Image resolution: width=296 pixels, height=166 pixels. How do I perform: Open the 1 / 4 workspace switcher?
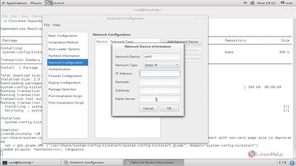point(282,162)
